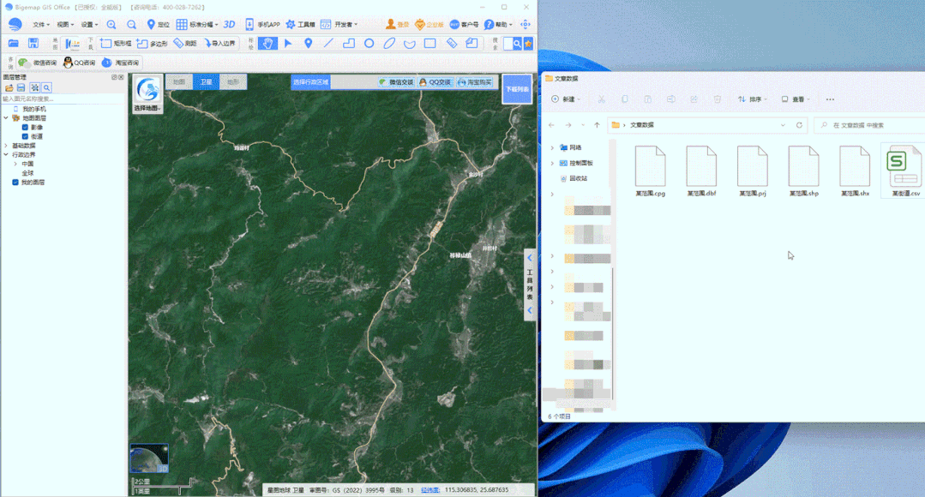Click the save icon in 图层管理 panel
The height and width of the screenshot is (497, 925).
(x=21, y=88)
